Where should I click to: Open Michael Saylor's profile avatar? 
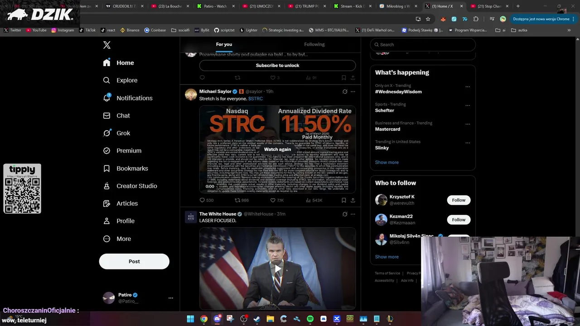(x=191, y=94)
